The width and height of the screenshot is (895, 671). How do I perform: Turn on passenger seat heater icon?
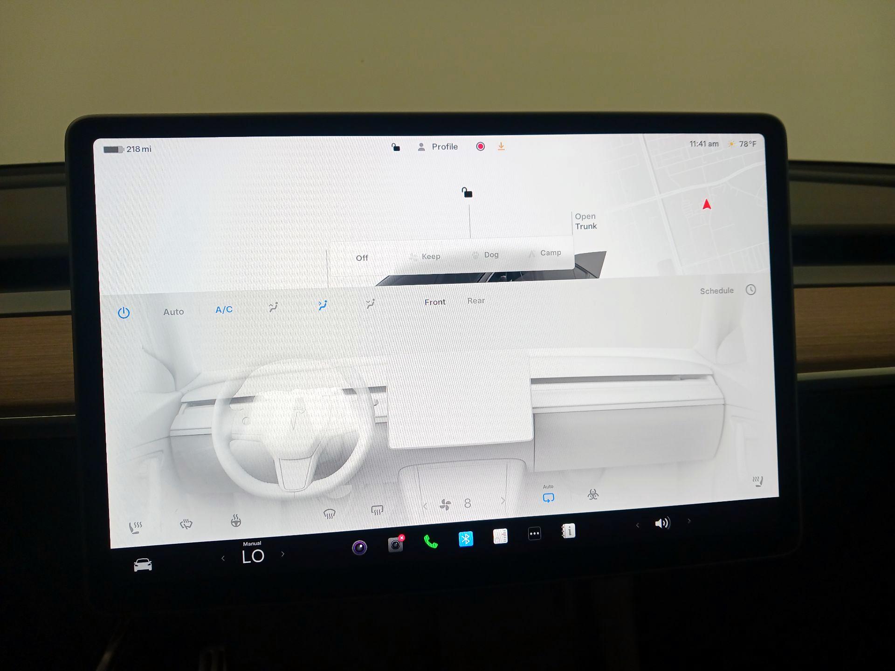[757, 481]
